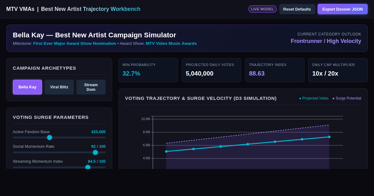
Task: Click the 84.5 / 100 streaming momentum value
Action: pyautogui.click(x=97, y=161)
